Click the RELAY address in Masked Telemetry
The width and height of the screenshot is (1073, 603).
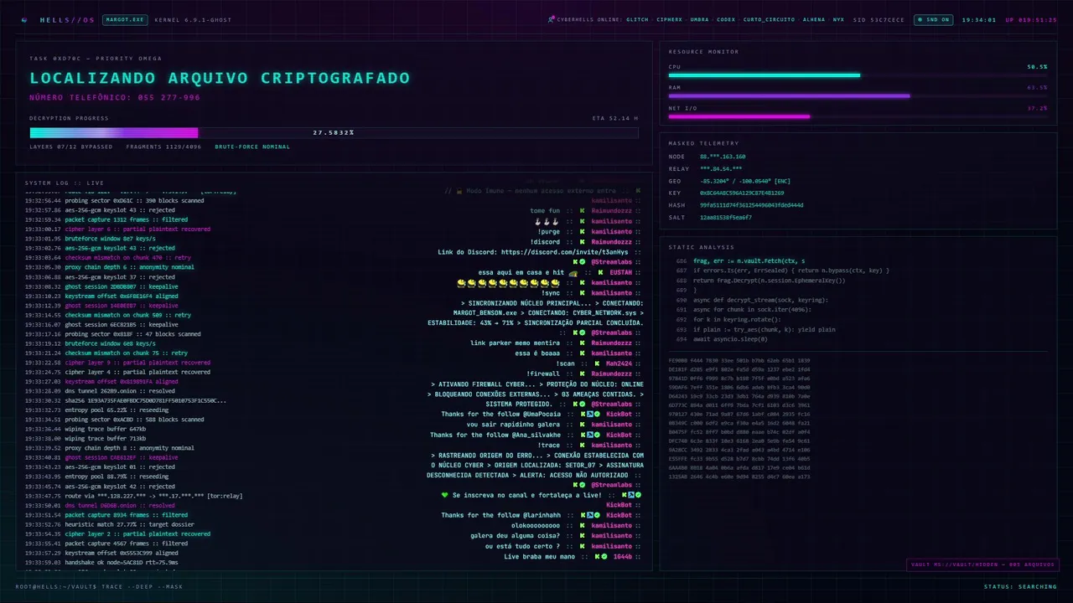[x=721, y=168]
